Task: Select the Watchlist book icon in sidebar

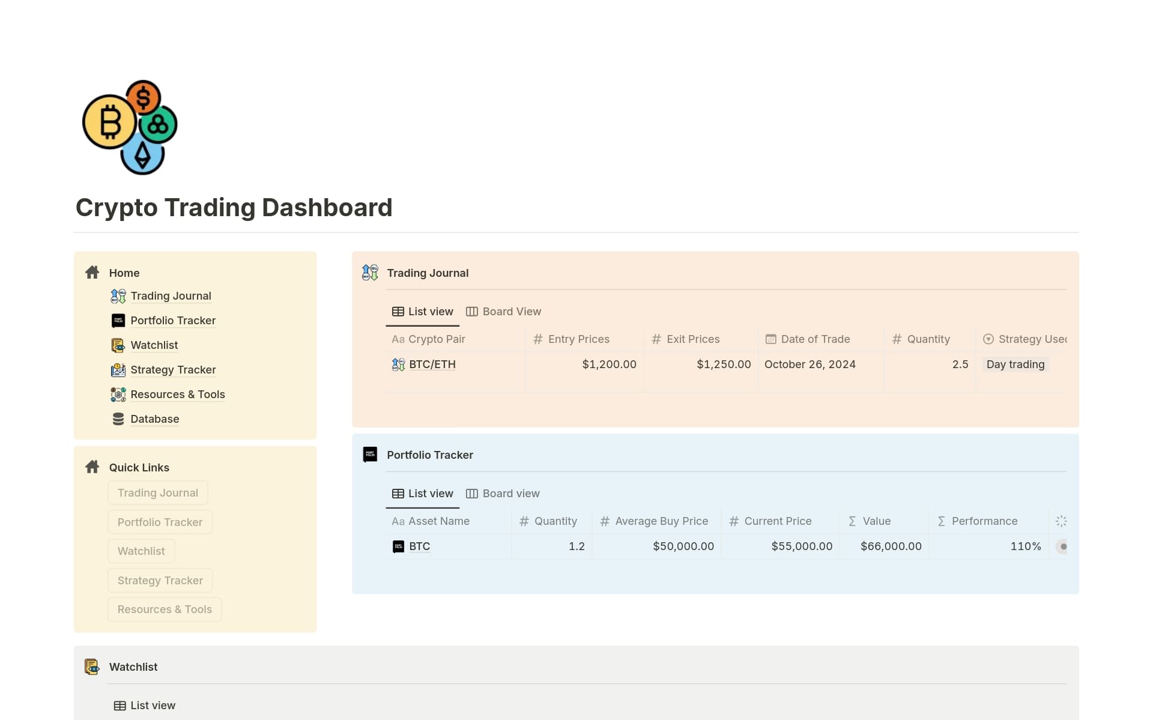Action: pos(118,345)
